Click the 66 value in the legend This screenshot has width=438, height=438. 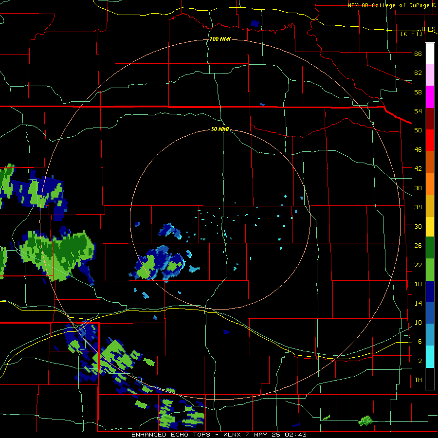click(418, 54)
